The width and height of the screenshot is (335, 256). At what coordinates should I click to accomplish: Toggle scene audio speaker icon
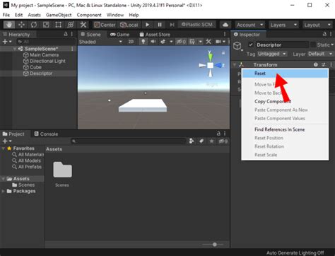pyautogui.click(x=153, y=42)
